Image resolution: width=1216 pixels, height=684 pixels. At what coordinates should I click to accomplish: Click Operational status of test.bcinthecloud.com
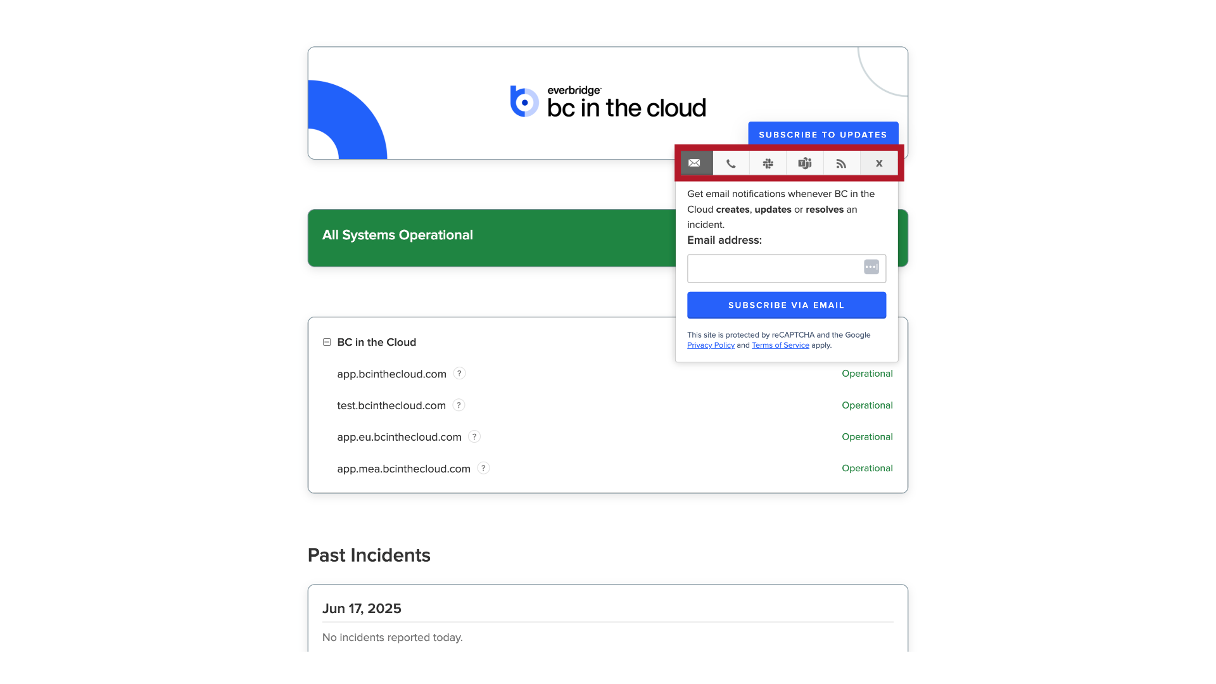coord(867,405)
